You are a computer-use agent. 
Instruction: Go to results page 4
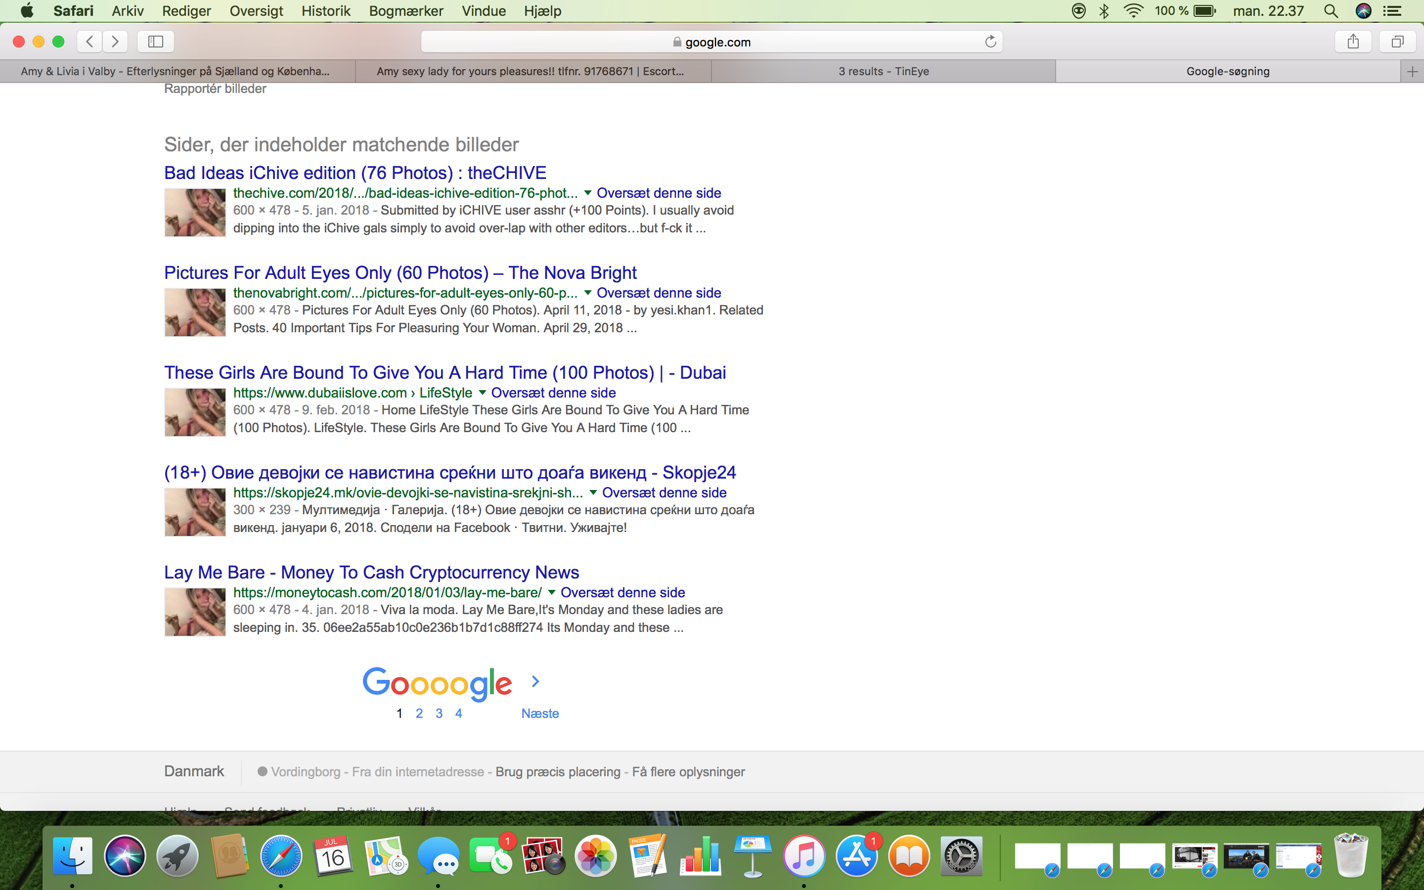(x=458, y=713)
